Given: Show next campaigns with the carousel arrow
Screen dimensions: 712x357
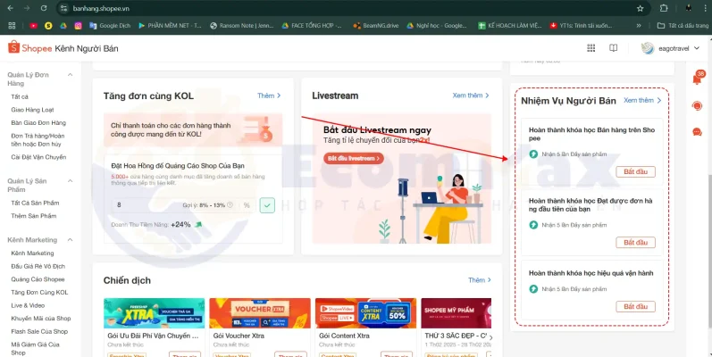Looking at the screenshot, I should 490,337.
